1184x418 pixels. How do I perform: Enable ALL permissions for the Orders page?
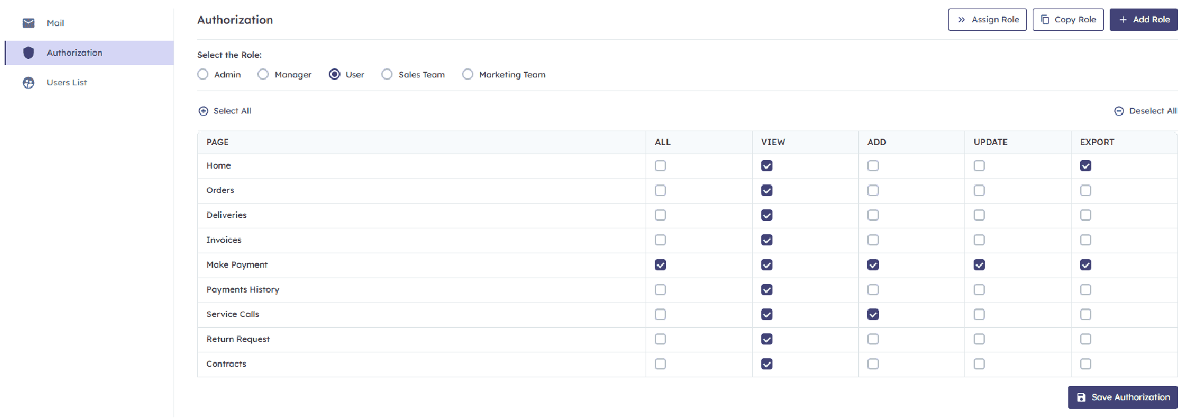[x=660, y=190]
